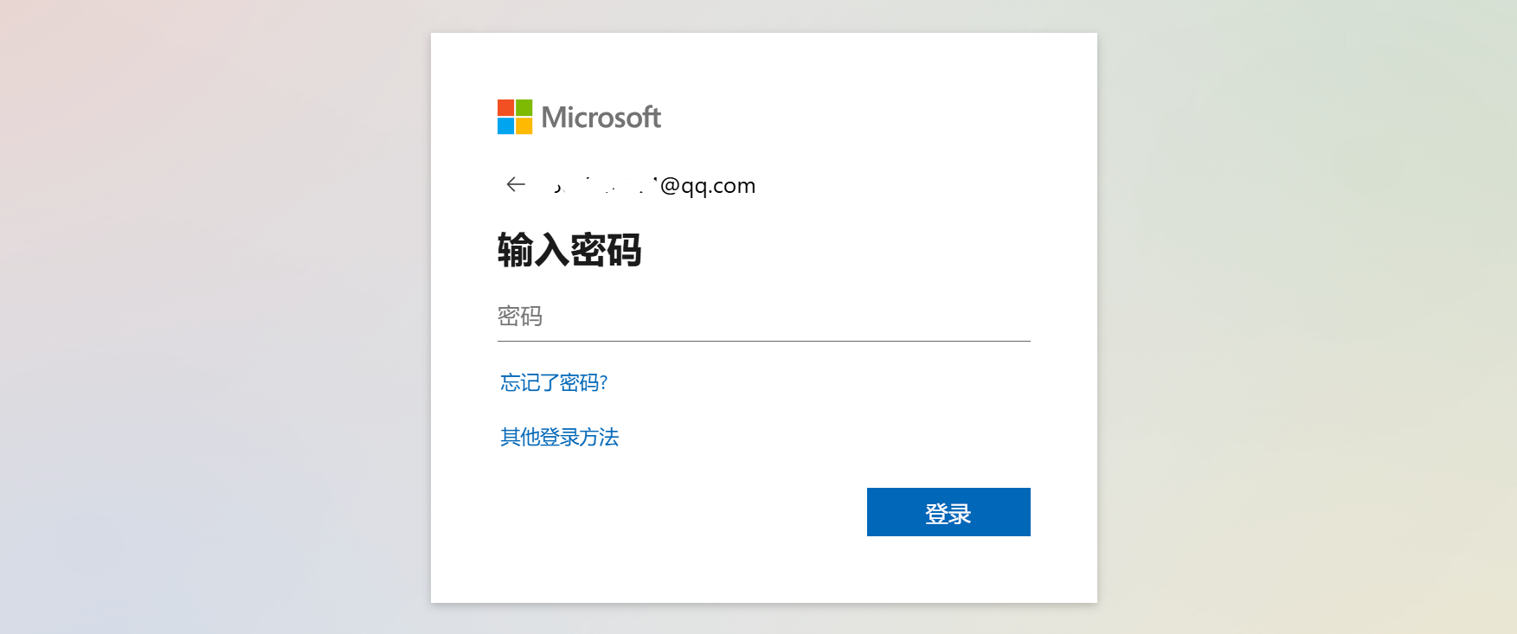Open the 忘记了密码? link
1517x634 pixels.
(x=554, y=382)
